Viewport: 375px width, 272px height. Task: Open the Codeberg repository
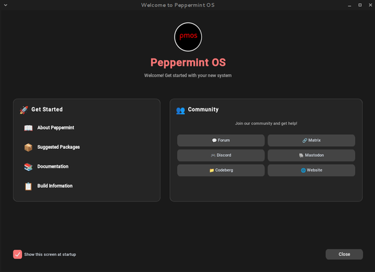click(x=220, y=170)
